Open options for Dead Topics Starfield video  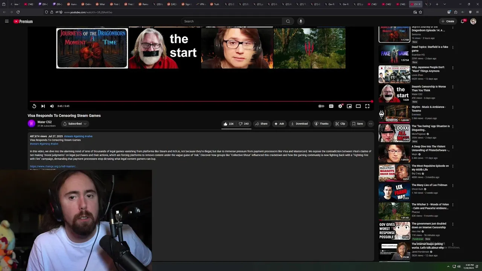(x=453, y=47)
